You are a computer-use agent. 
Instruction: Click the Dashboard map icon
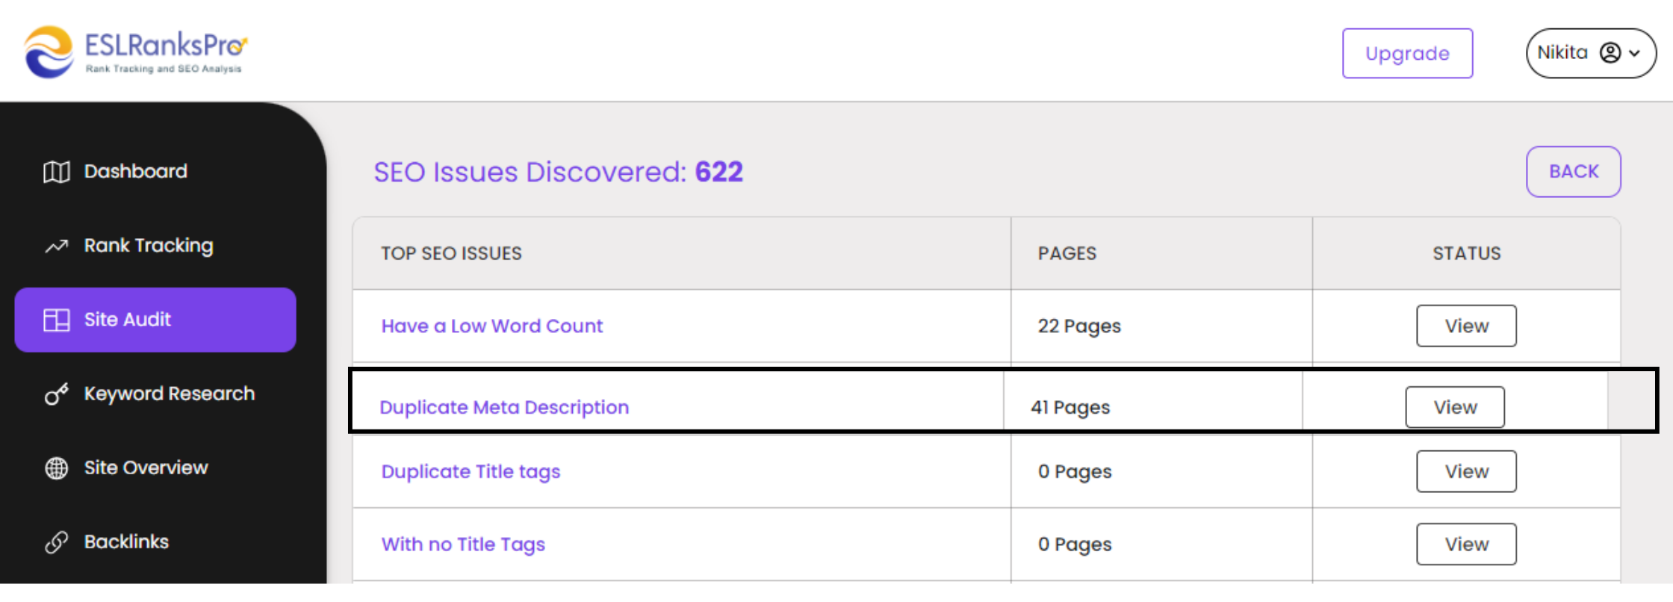(57, 172)
